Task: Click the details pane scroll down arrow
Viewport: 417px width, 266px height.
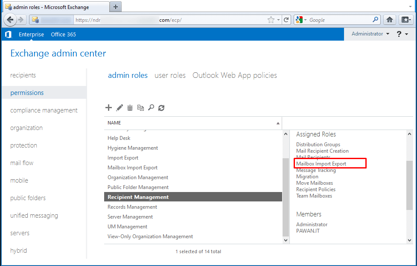Action: click(x=409, y=240)
